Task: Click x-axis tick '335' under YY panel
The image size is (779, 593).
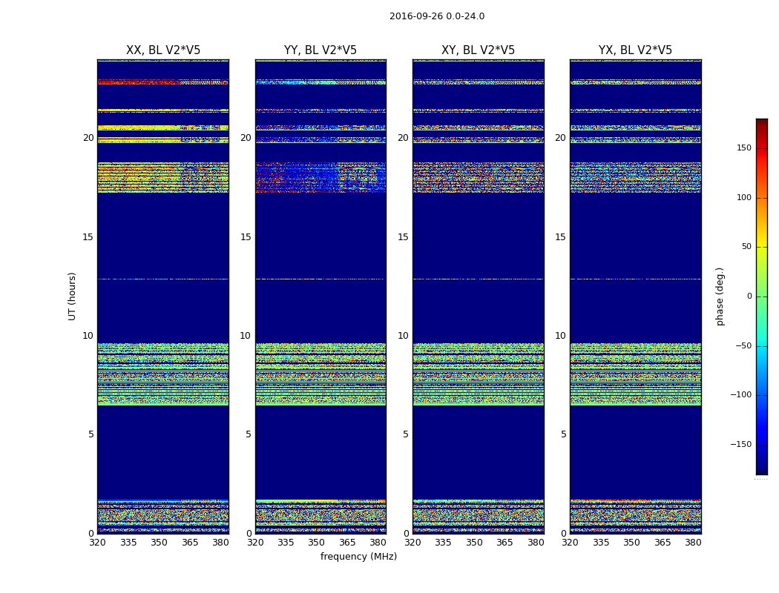Action: pyautogui.click(x=286, y=543)
